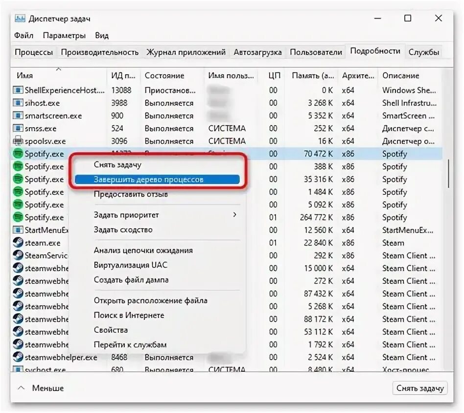The width and height of the screenshot is (464, 413).
Task: Sort by the Имя column header
Action: point(59,75)
